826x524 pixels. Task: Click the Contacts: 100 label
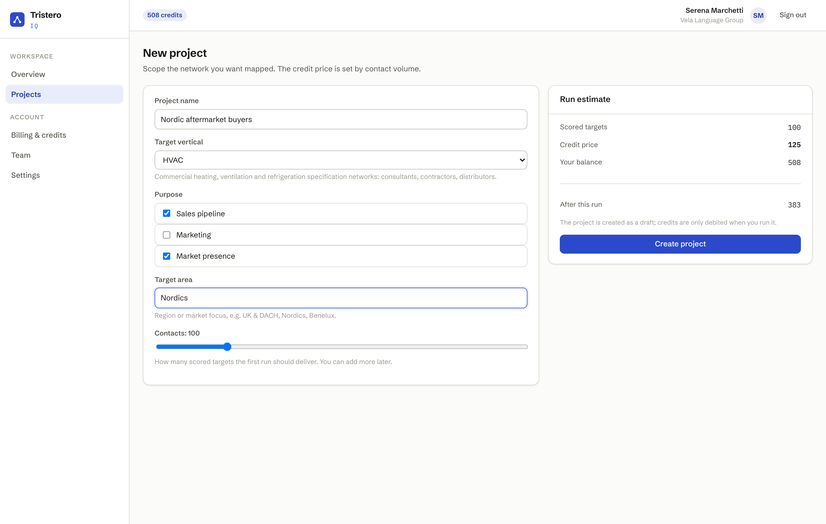click(x=177, y=333)
